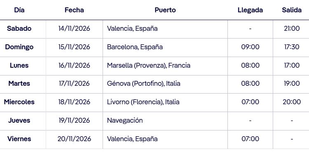Click the Llegada column header
The width and height of the screenshot is (309, 158).
click(250, 10)
